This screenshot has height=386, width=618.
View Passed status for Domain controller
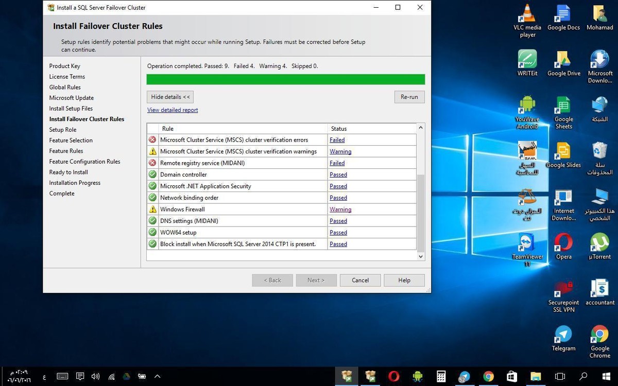[338, 174]
